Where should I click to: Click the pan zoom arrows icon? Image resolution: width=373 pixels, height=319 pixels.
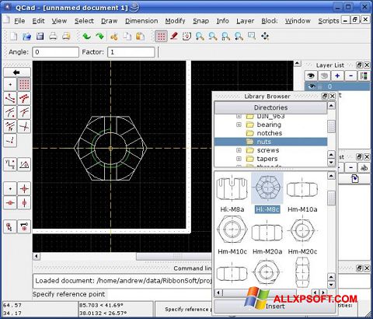click(x=265, y=36)
